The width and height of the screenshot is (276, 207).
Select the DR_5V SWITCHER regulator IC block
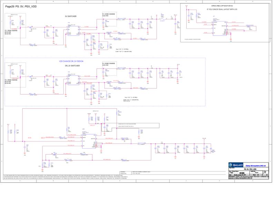click(x=73, y=80)
